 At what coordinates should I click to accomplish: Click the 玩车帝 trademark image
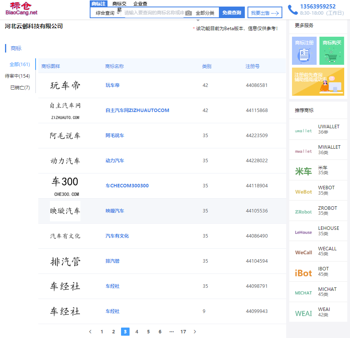coord(65,85)
